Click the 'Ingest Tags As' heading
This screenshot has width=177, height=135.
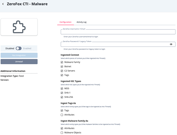[x=68, y=103]
